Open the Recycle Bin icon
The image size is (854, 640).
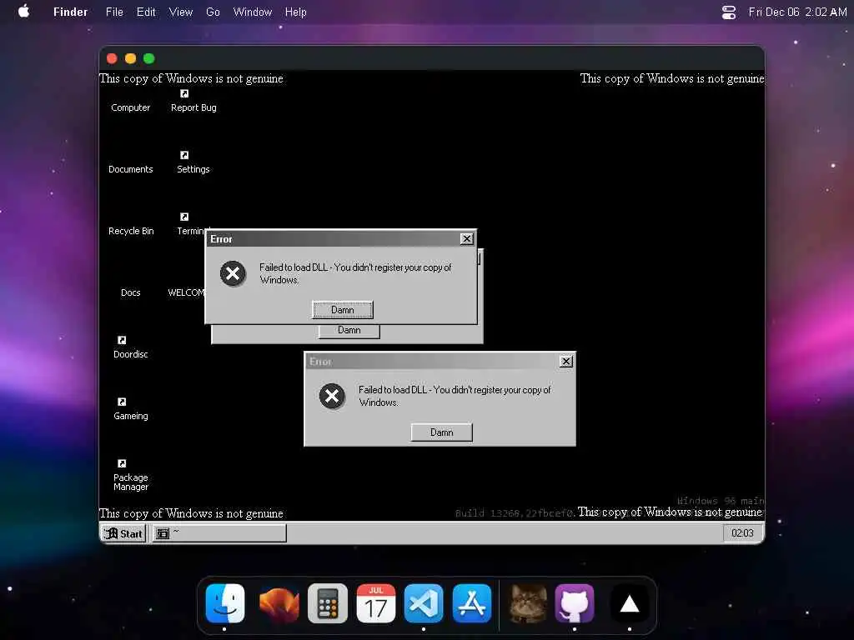tap(131, 231)
